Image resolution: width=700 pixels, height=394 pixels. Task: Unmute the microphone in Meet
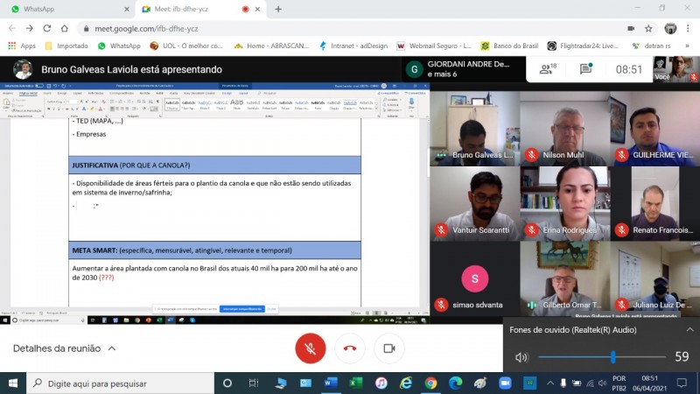pos(310,348)
